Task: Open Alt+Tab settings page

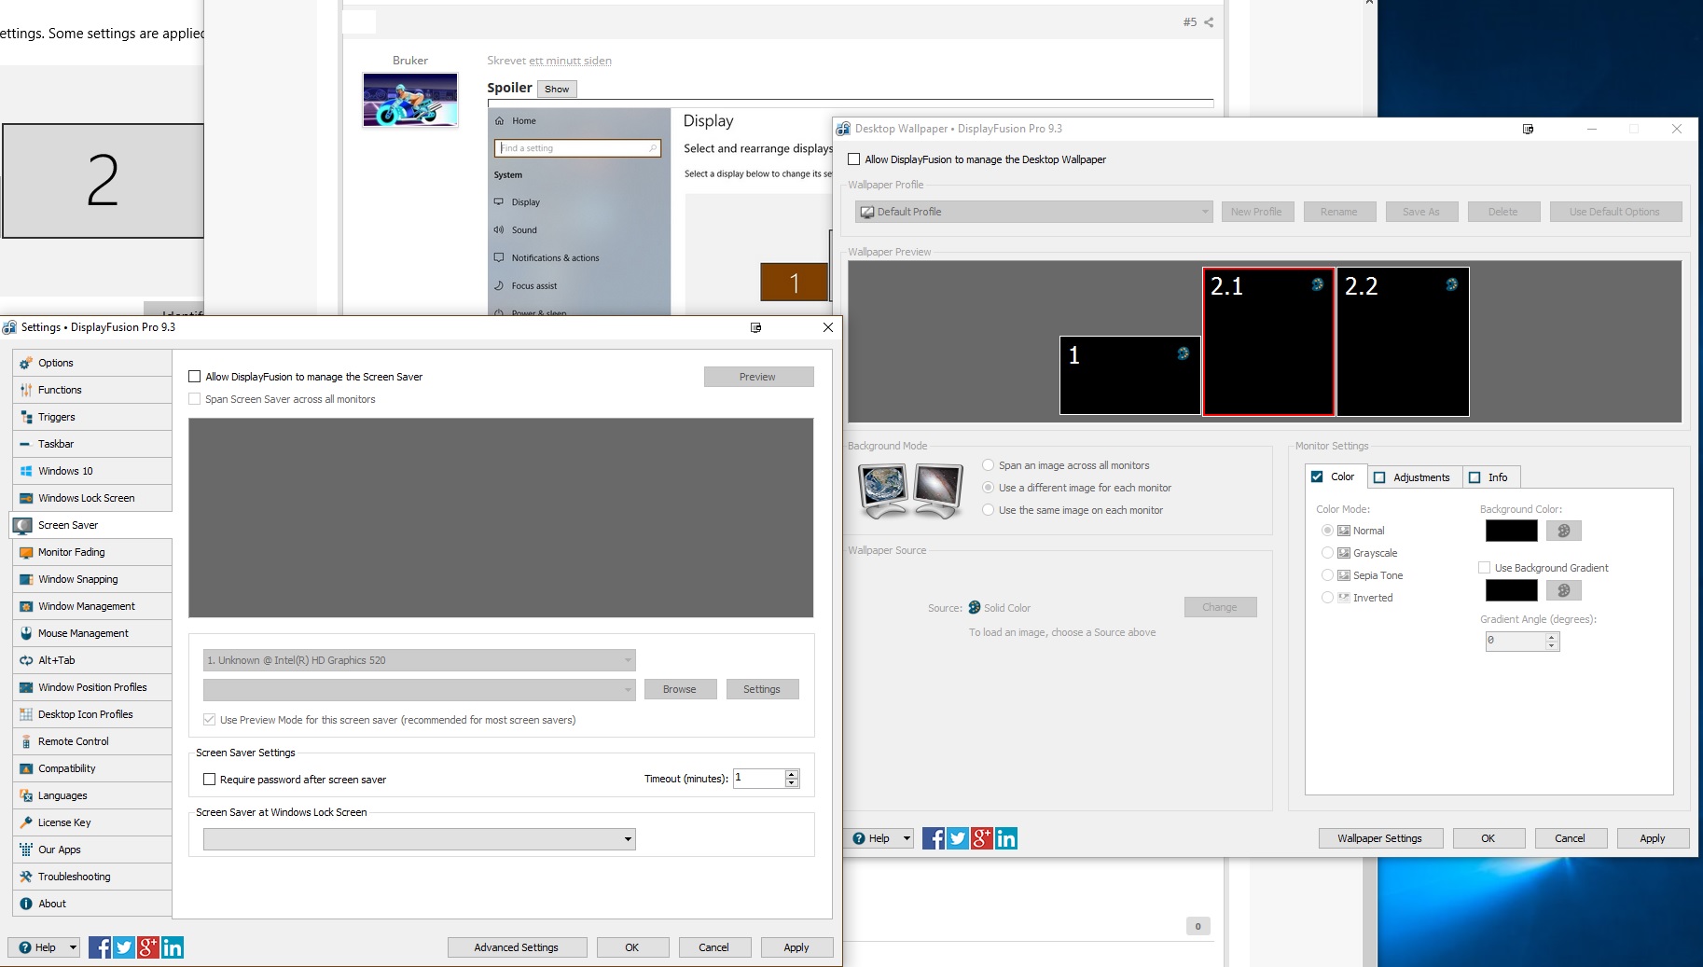Action: click(92, 660)
